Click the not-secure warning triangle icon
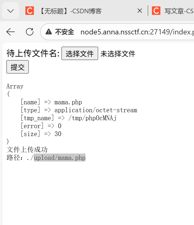 [x=49, y=32]
